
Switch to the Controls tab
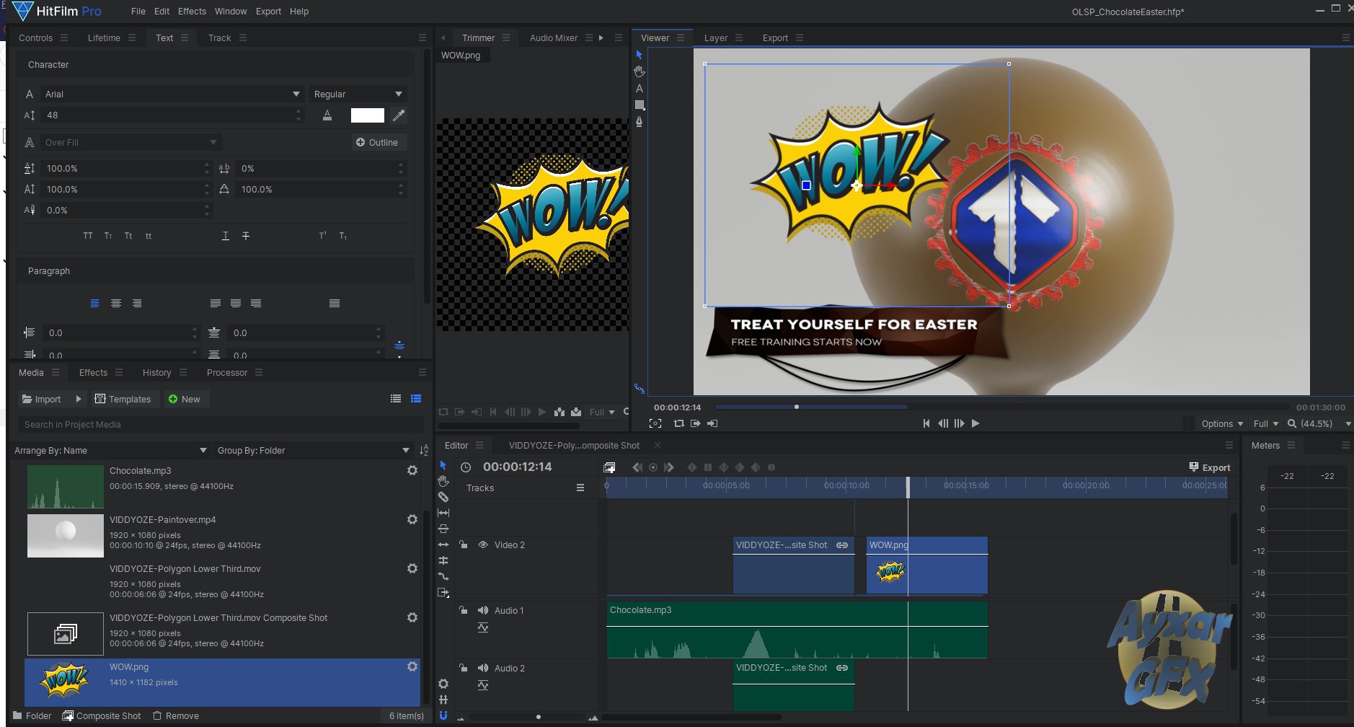click(35, 38)
